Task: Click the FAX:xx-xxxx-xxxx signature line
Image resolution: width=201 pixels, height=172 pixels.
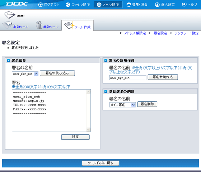Action: click(x=29, y=109)
